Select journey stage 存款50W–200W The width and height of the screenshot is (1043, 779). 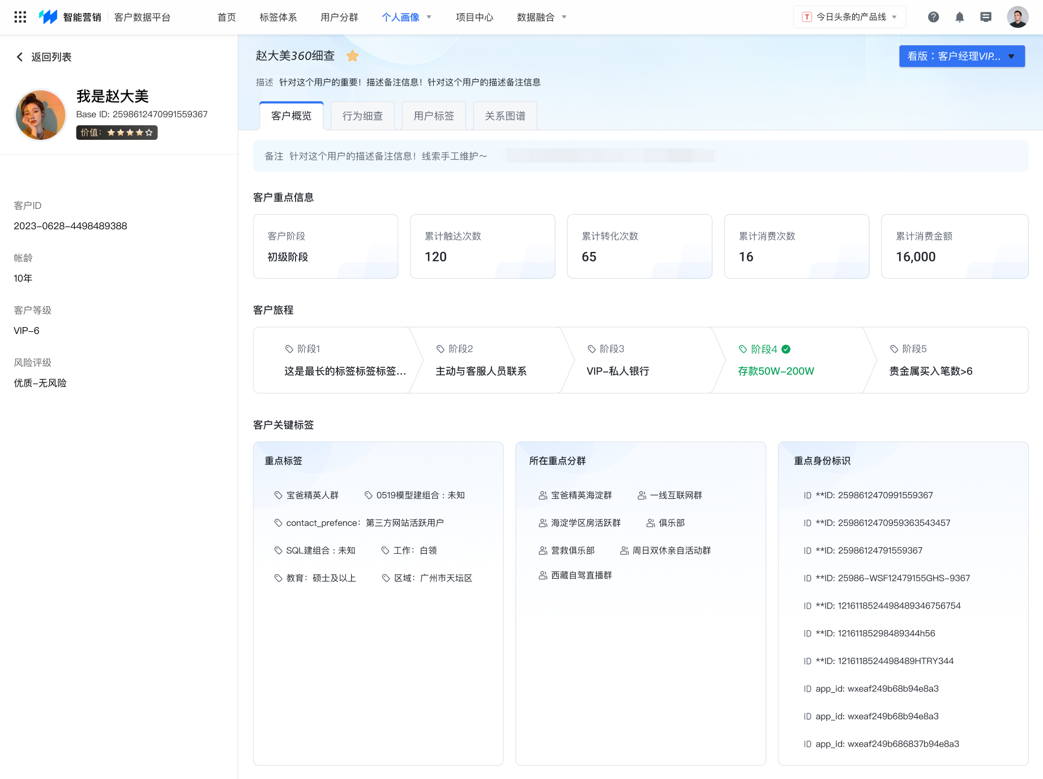coord(776,371)
